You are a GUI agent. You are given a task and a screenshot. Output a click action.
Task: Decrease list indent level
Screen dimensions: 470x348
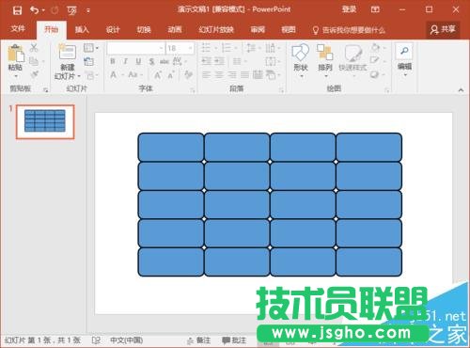pyautogui.click(x=206, y=61)
